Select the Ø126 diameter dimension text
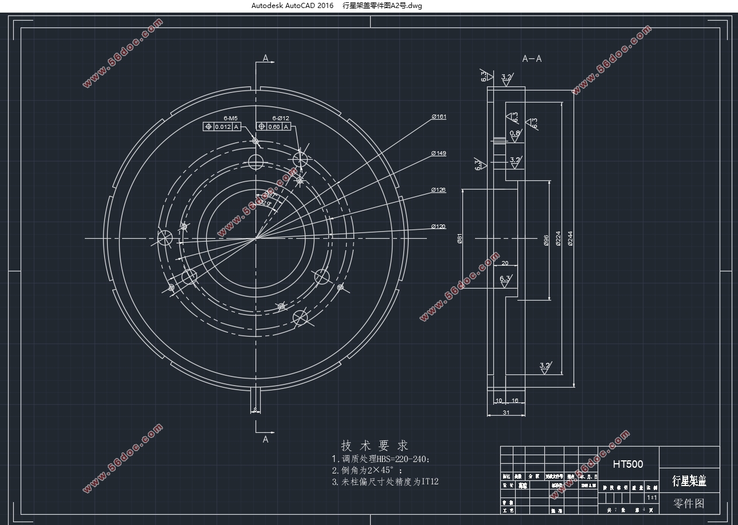This screenshot has width=738, height=525. point(439,190)
